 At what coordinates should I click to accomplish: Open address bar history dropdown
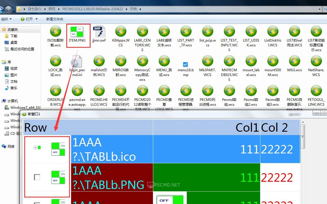pyautogui.click(x=319, y=9)
